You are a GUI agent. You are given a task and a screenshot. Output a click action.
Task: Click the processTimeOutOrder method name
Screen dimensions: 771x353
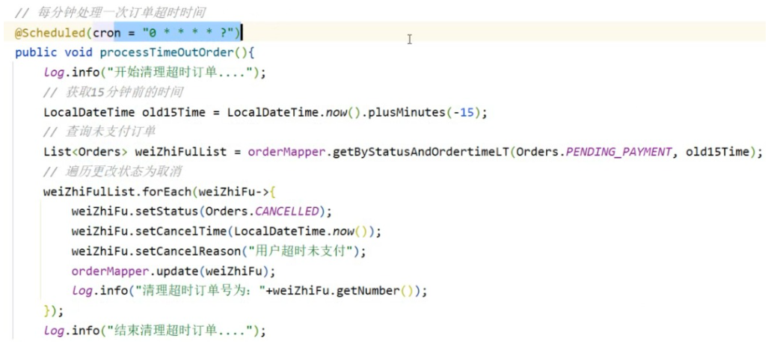[x=173, y=53]
